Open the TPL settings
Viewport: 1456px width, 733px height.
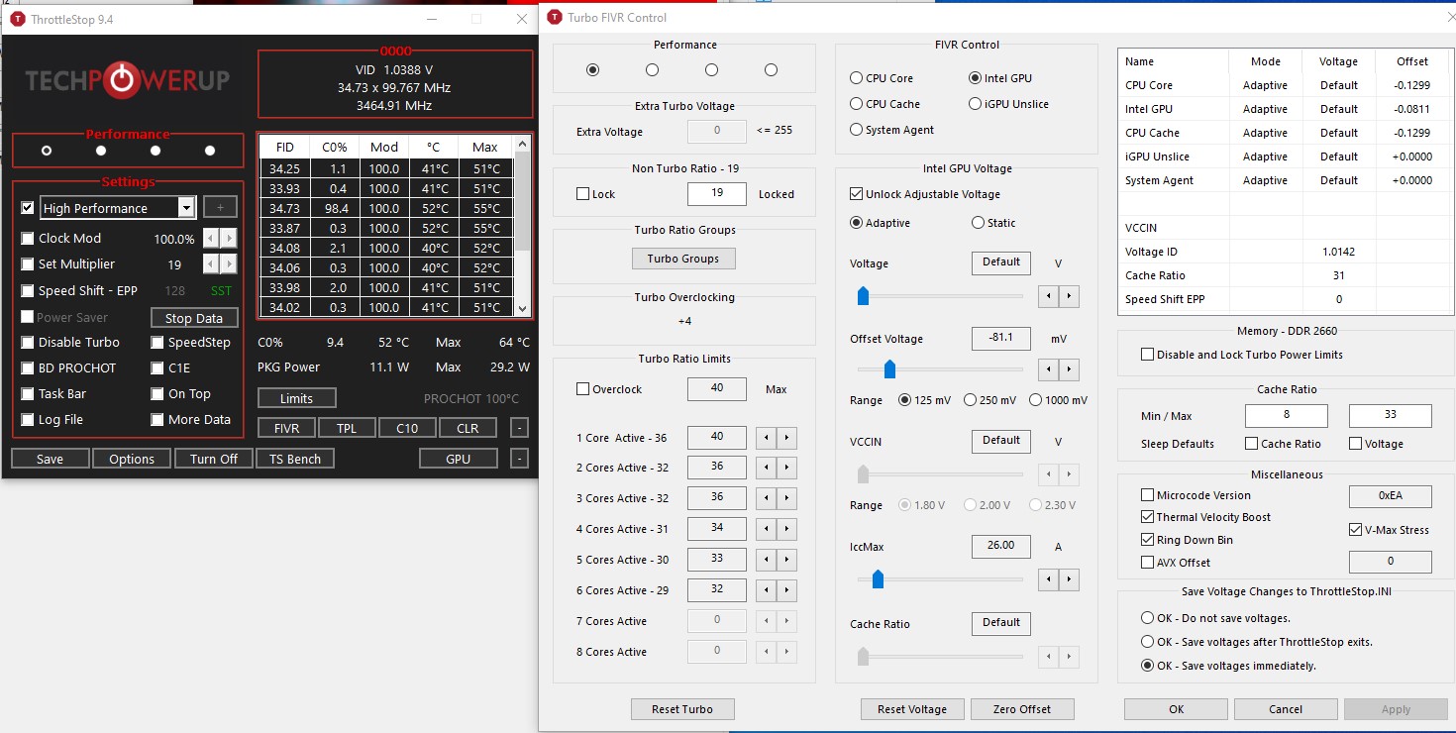[x=347, y=428]
